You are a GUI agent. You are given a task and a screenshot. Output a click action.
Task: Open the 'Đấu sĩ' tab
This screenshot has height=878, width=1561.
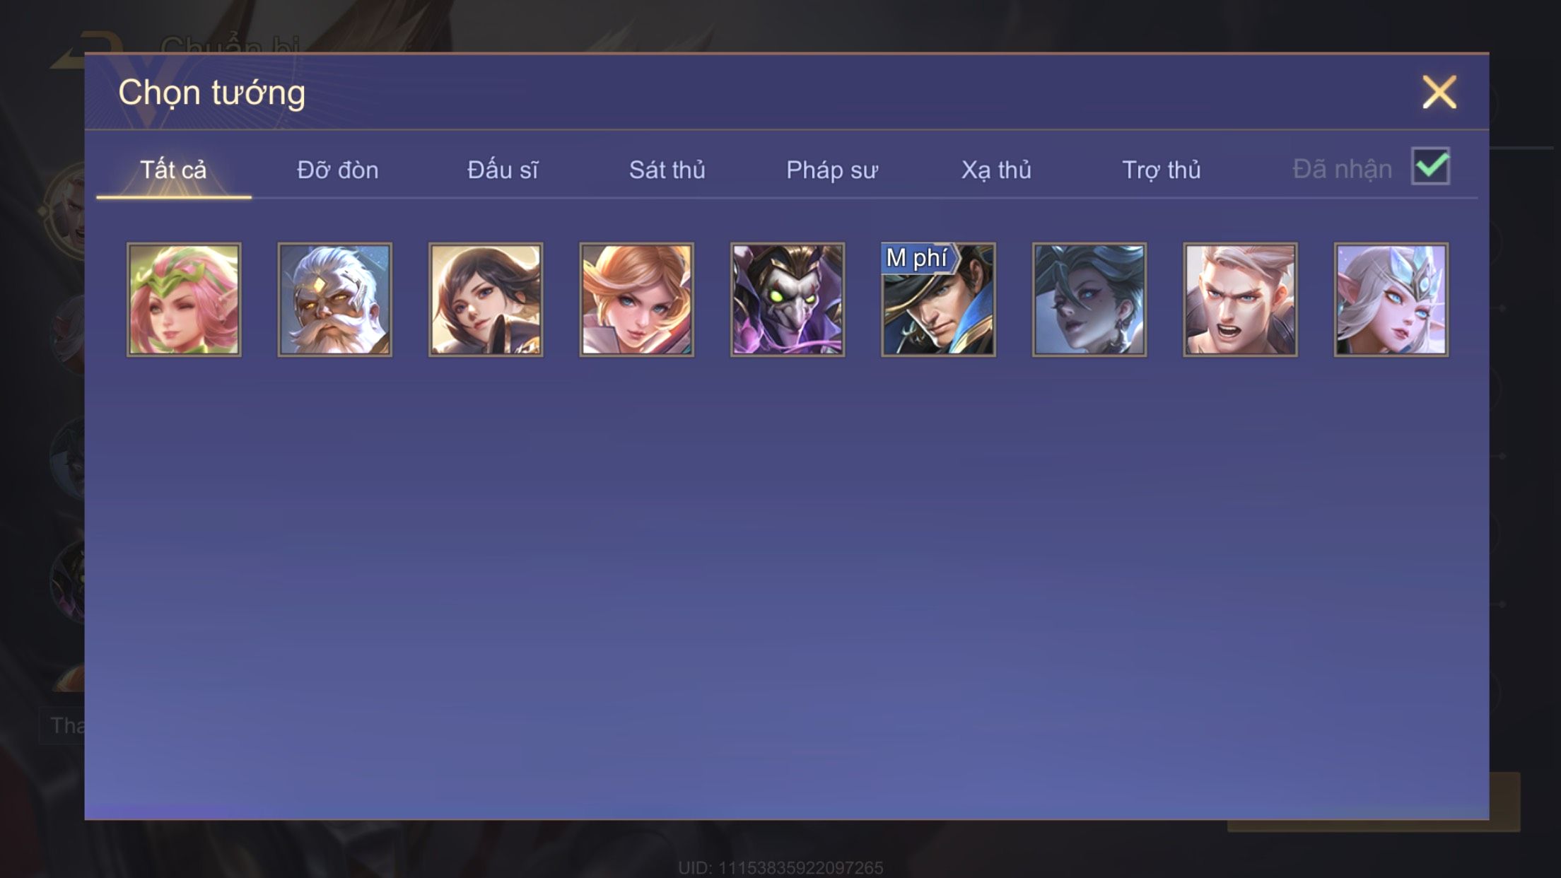pos(503,170)
